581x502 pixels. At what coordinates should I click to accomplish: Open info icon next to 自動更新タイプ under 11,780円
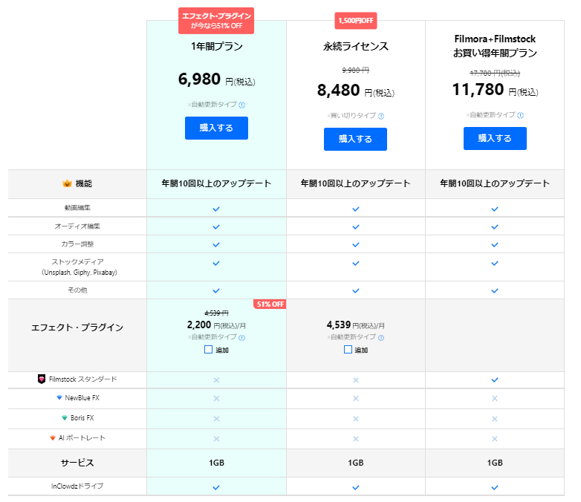pyautogui.click(x=521, y=115)
